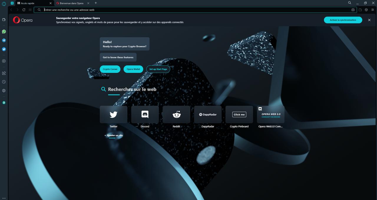Open Pinboards from the sidebar
Image resolution: width=377 pixels, height=200 pixels.
[x=4, y=73]
